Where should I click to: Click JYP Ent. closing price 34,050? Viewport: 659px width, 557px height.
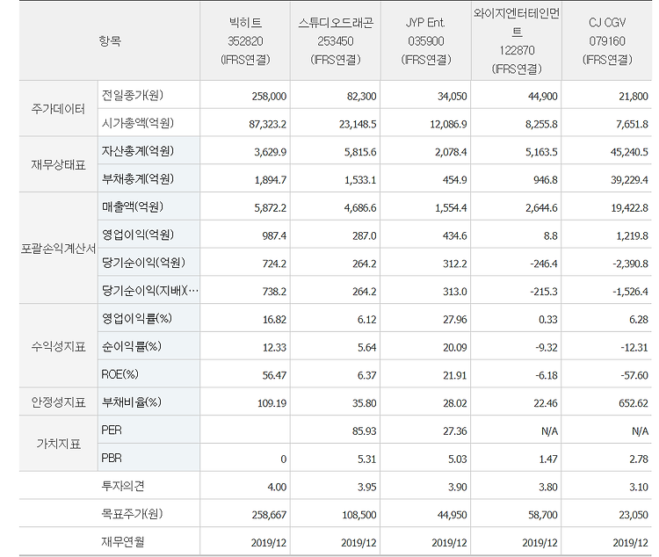coord(452,97)
